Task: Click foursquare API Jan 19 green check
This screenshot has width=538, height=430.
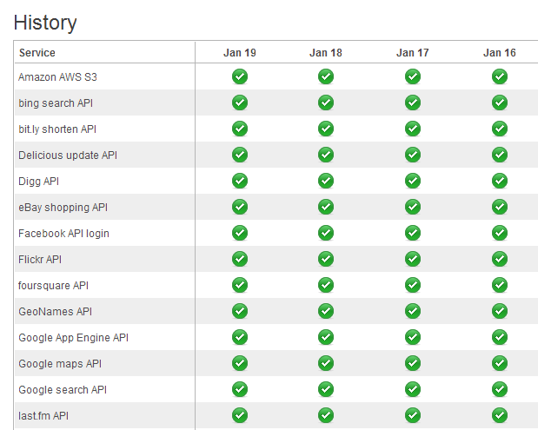Action: pos(240,285)
